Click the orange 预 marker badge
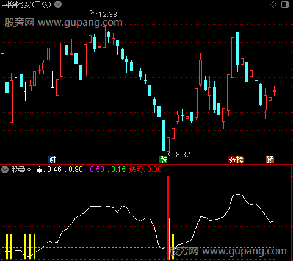 click(270, 160)
